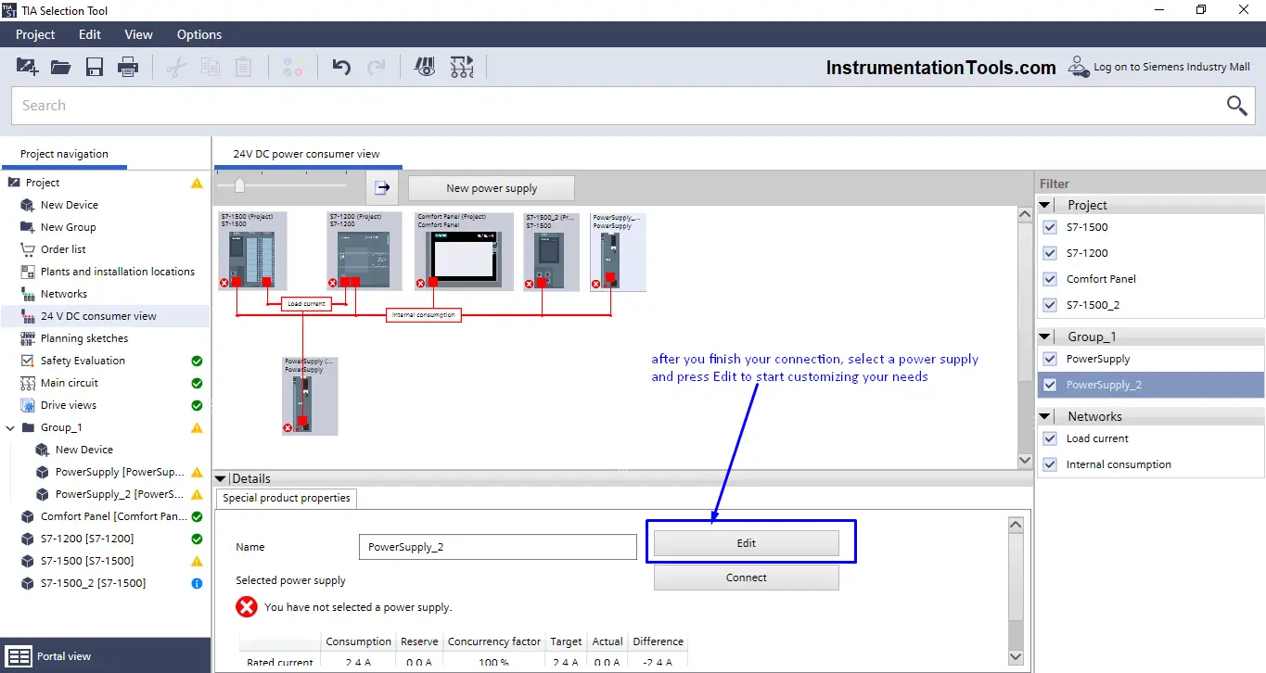The image size is (1266, 673).
Task: Click the network topology toolbar icon
Action: (x=462, y=67)
